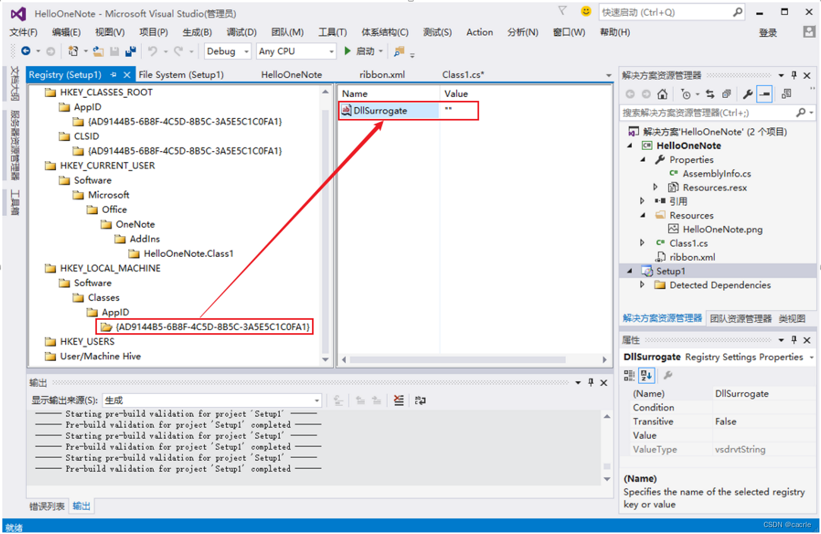Pin the Solution Explorer panel
Screen dimensions: 821x534
pos(794,75)
